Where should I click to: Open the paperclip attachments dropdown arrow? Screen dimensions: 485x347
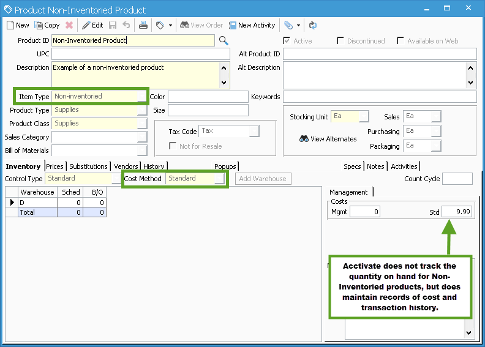click(x=298, y=26)
